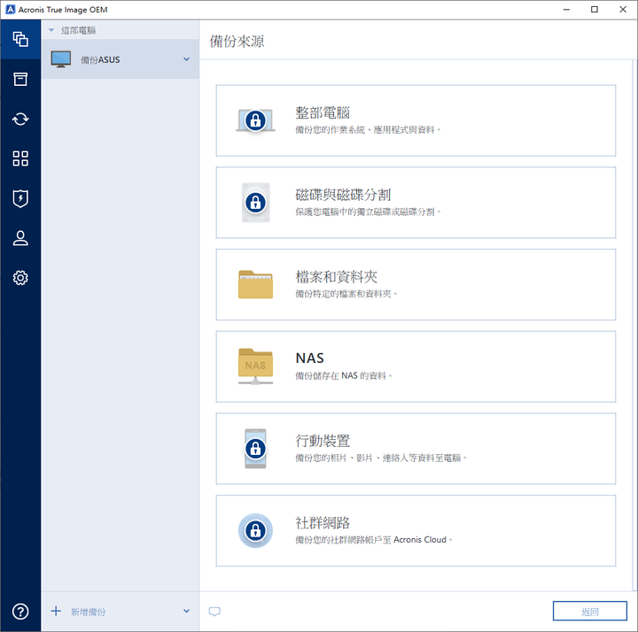This screenshot has height=632, width=638.
Task: Click the plus icon beside 新增備份
Action: click(56, 611)
